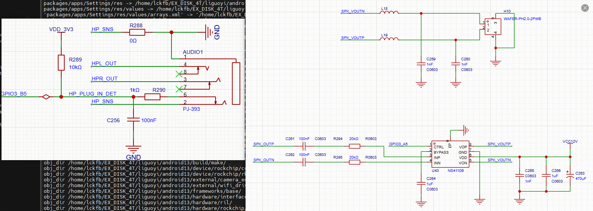Click the U43 NS4110B amplifier chip
Image resolution: width=593 pixels, height=211 pixels.
[x=450, y=155]
